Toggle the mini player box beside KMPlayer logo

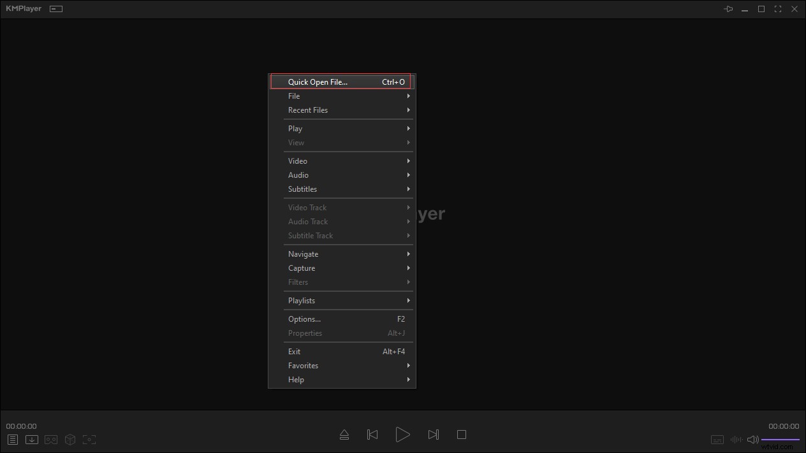coord(55,8)
